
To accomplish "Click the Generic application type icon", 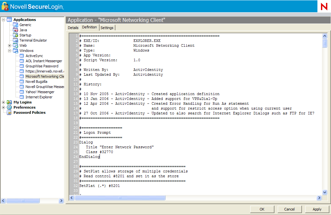I will [16, 25].
